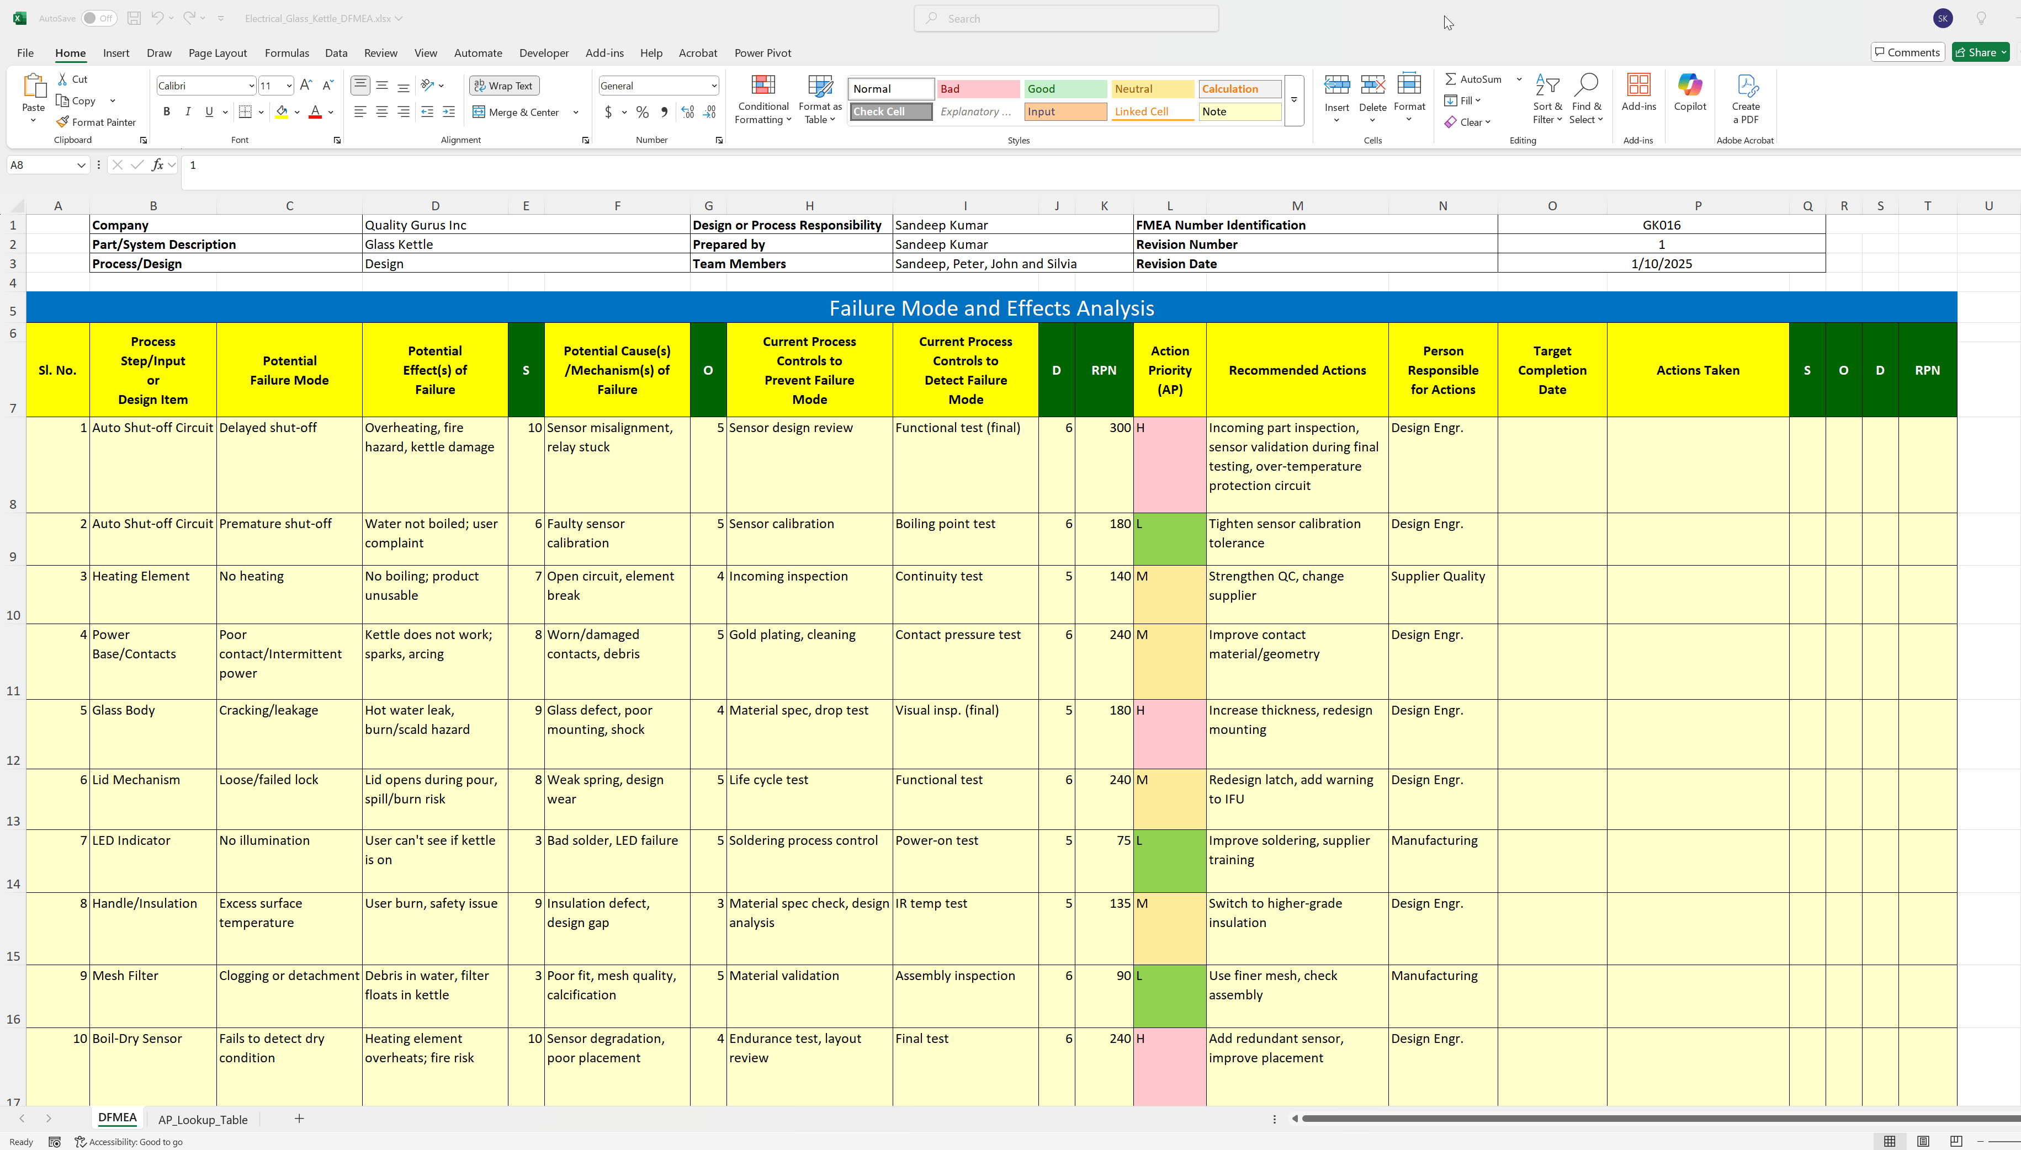Image resolution: width=2021 pixels, height=1150 pixels.
Task: Toggle the AutoSave switch
Action: (99, 18)
